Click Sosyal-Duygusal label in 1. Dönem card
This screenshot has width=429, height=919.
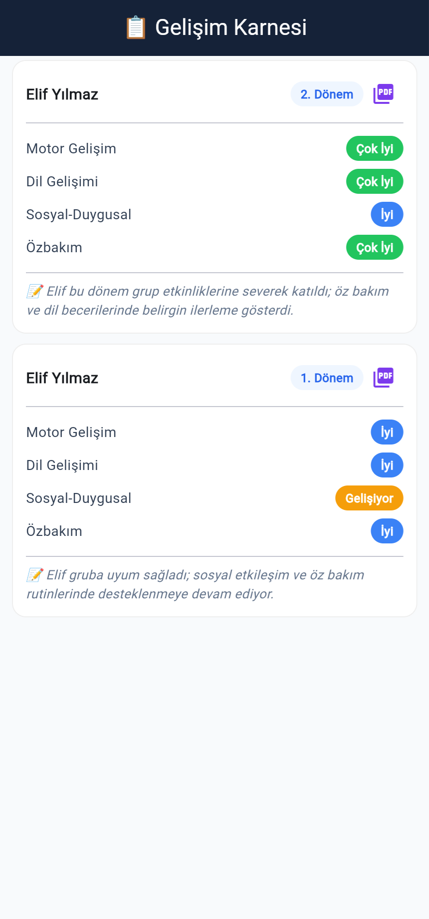point(79,498)
